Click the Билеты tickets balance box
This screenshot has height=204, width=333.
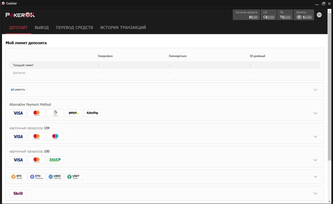pyautogui.click(x=303, y=15)
